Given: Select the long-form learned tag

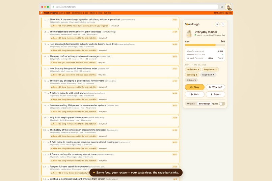Looking at the screenshot, I should [x=210, y=69].
